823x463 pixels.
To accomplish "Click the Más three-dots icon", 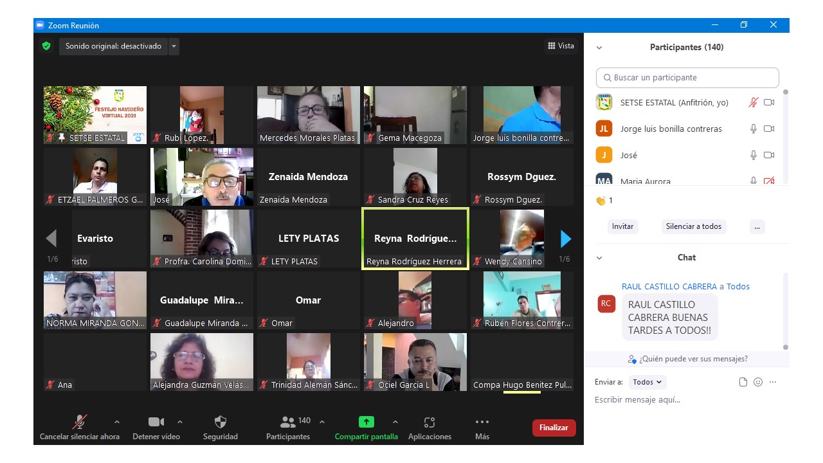I will [x=482, y=422].
